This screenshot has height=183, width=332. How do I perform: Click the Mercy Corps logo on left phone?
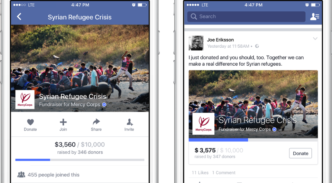(25, 99)
